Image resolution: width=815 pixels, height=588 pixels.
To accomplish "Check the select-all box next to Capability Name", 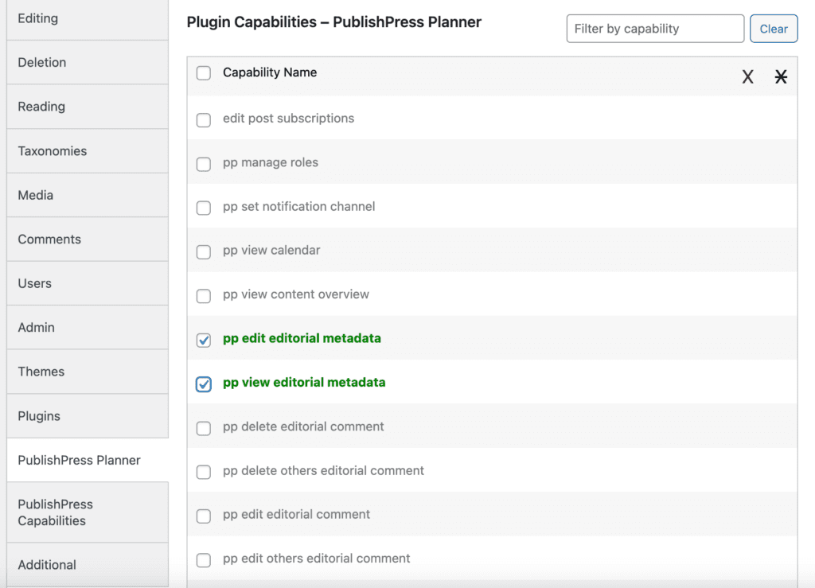I will point(203,72).
